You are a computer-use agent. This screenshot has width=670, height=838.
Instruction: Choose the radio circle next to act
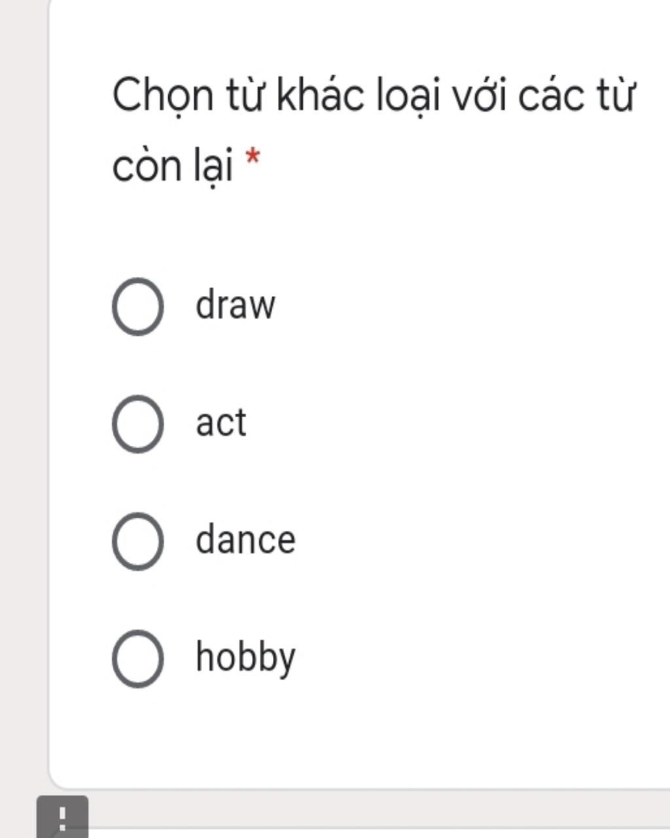137,424
